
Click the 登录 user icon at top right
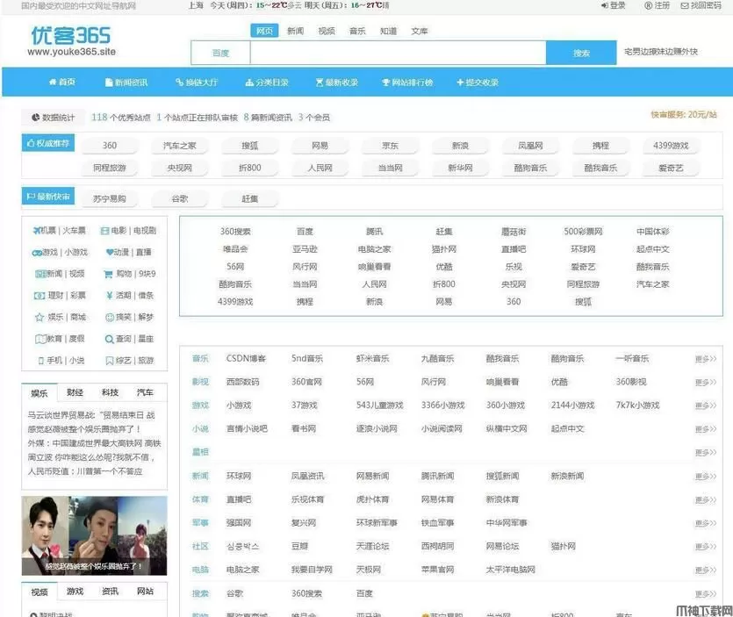pos(604,5)
